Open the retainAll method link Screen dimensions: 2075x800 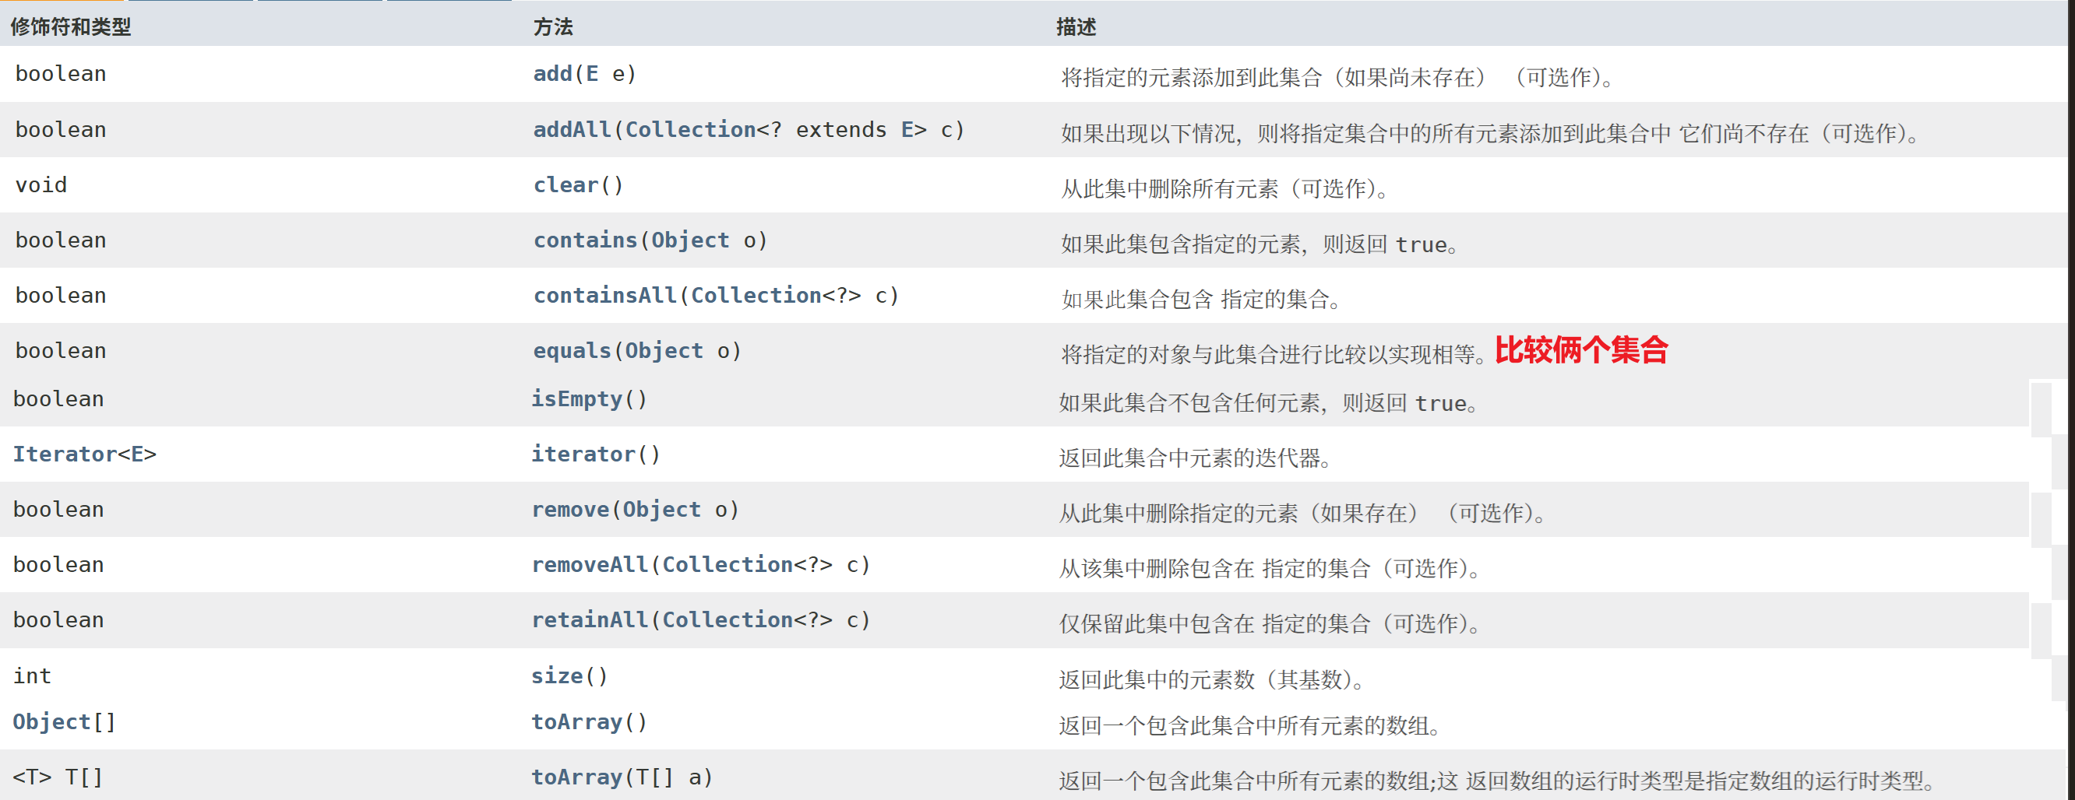coord(589,619)
